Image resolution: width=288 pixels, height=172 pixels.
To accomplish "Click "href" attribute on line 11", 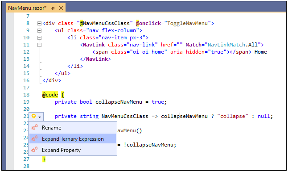I will pos(167,45).
